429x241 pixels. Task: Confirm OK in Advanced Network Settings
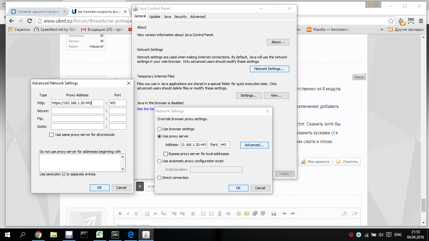pos(100,188)
